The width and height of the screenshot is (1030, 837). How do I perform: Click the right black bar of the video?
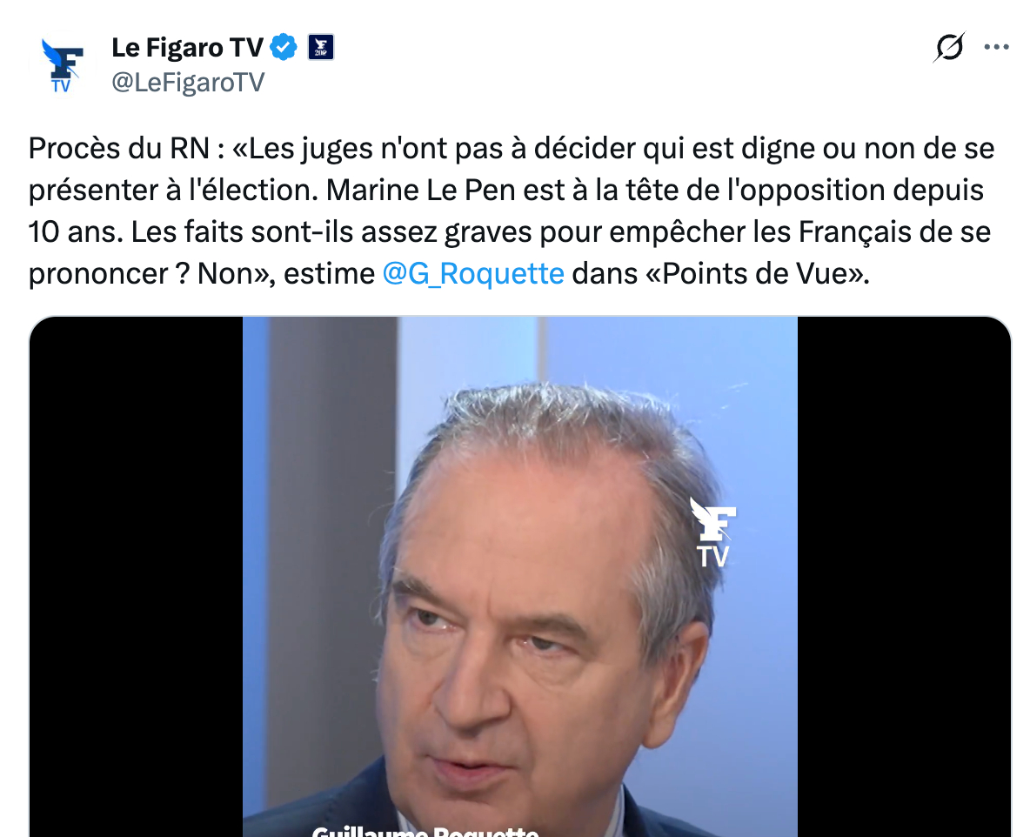(904, 576)
